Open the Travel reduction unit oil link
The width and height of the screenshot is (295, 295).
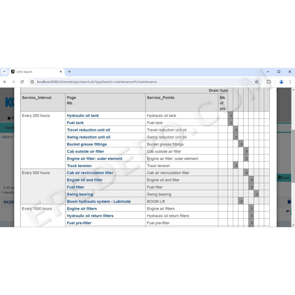(x=88, y=130)
